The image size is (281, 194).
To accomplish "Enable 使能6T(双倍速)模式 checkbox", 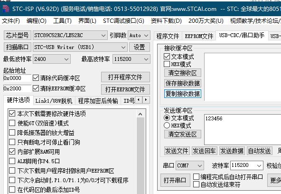I will pos(12,123).
